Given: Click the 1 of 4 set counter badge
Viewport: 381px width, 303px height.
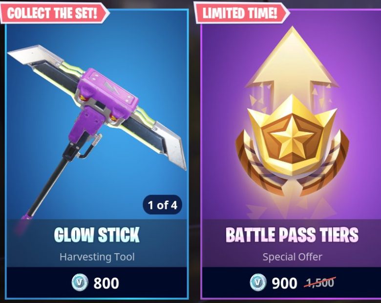Looking at the screenshot, I should click(x=162, y=205).
